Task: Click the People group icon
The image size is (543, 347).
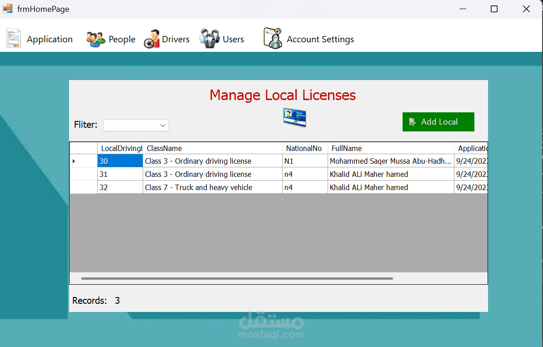Action: (x=95, y=40)
